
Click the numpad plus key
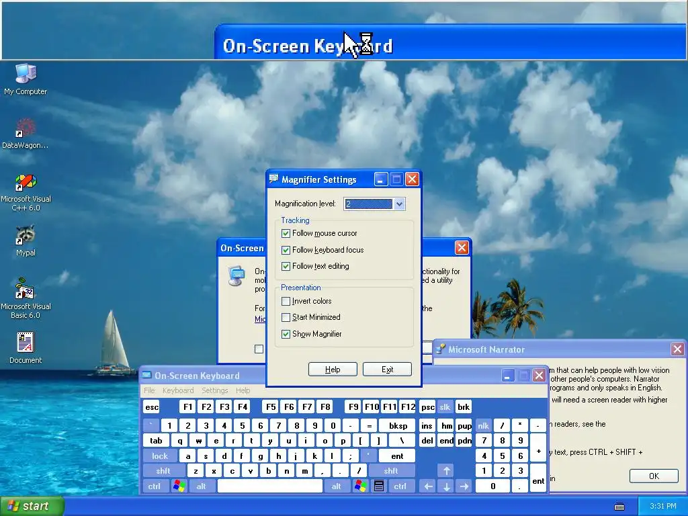(x=538, y=448)
